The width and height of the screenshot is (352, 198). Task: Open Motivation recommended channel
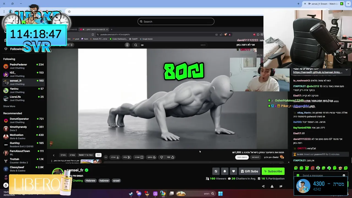click(24, 136)
